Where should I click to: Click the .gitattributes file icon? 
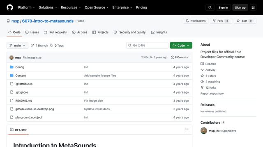[12, 84]
